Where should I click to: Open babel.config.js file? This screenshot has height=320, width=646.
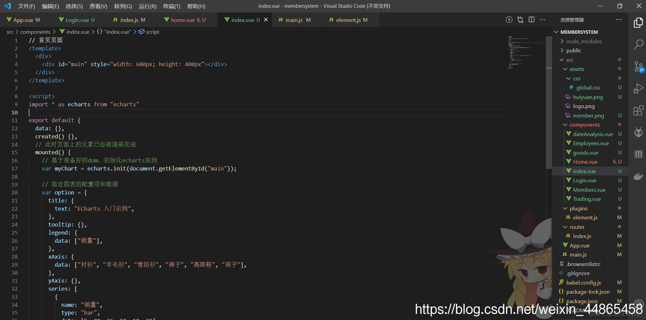tap(590, 283)
